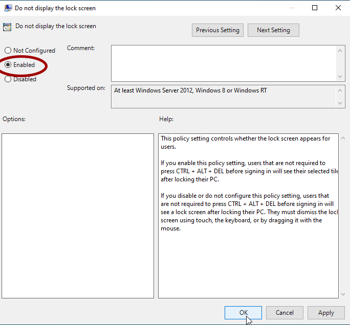Click the Help panel scroll down arrow
Viewport: 350px width, 325px height.
tap(343, 294)
